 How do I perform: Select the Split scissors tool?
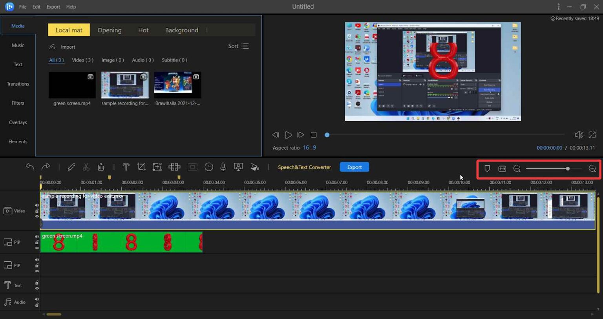coord(86,167)
